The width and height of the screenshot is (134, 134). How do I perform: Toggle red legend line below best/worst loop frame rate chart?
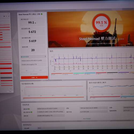click(x=105, y=97)
